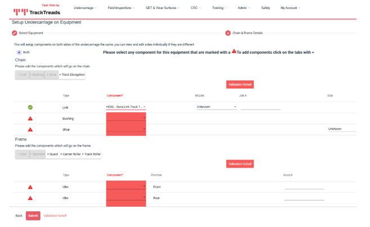Click warning icon on Front Idler row

(x=30, y=187)
